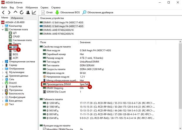Screen dimensions: 182x130
Task: Open the Справка menu
Action: (56, 7)
